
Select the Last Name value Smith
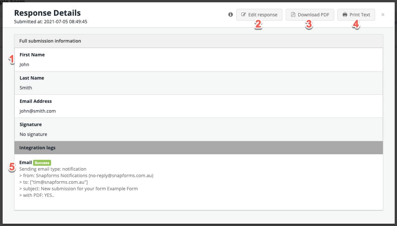[x=26, y=88]
